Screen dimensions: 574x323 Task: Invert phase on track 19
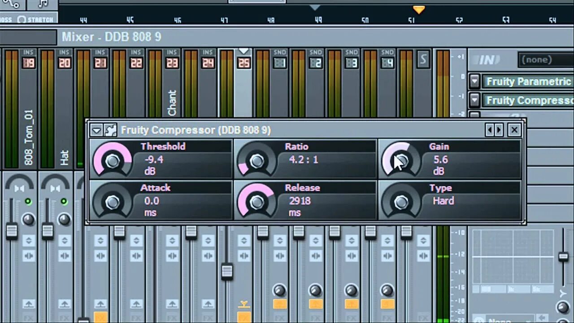point(28,240)
